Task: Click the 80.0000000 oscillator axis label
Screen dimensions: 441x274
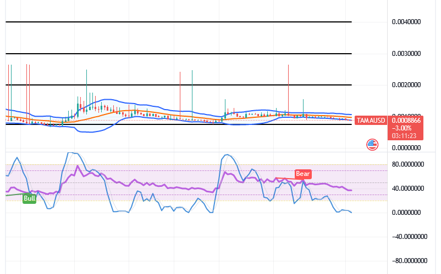Action: (x=407, y=164)
